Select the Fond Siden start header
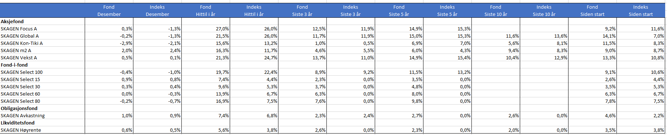This screenshot has height=135, width=667. click(x=592, y=10)
